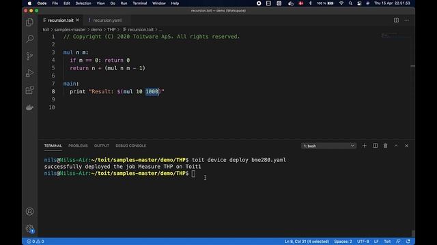Open the Selection menu
437x245 pixels.
tap(83, 3)
